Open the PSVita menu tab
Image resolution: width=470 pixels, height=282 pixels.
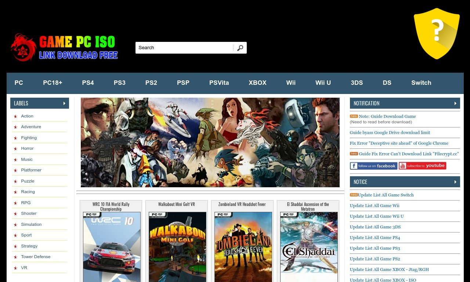pos(219,83)
